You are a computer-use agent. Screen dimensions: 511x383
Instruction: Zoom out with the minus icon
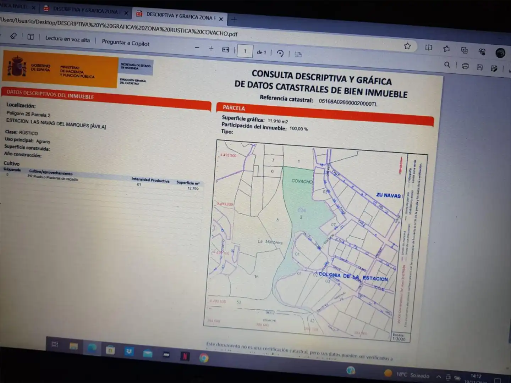click(197, 48)
